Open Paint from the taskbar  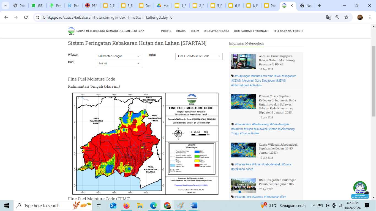click(x=180, y=206)
